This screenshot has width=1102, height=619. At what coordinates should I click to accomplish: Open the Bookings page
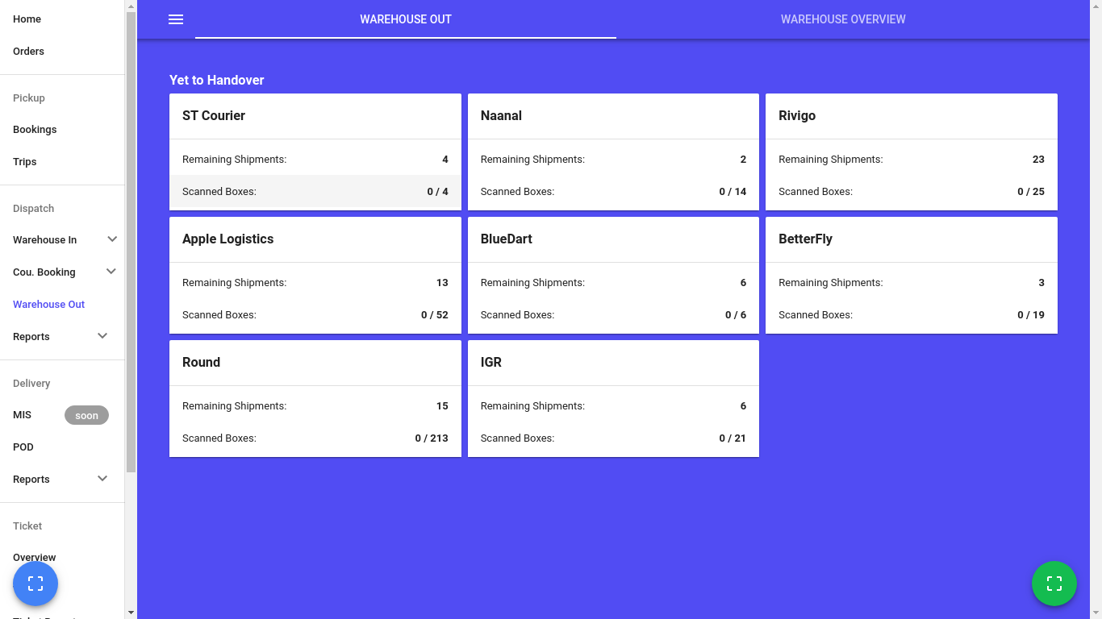pyautogui.click(x=35, y=130)
